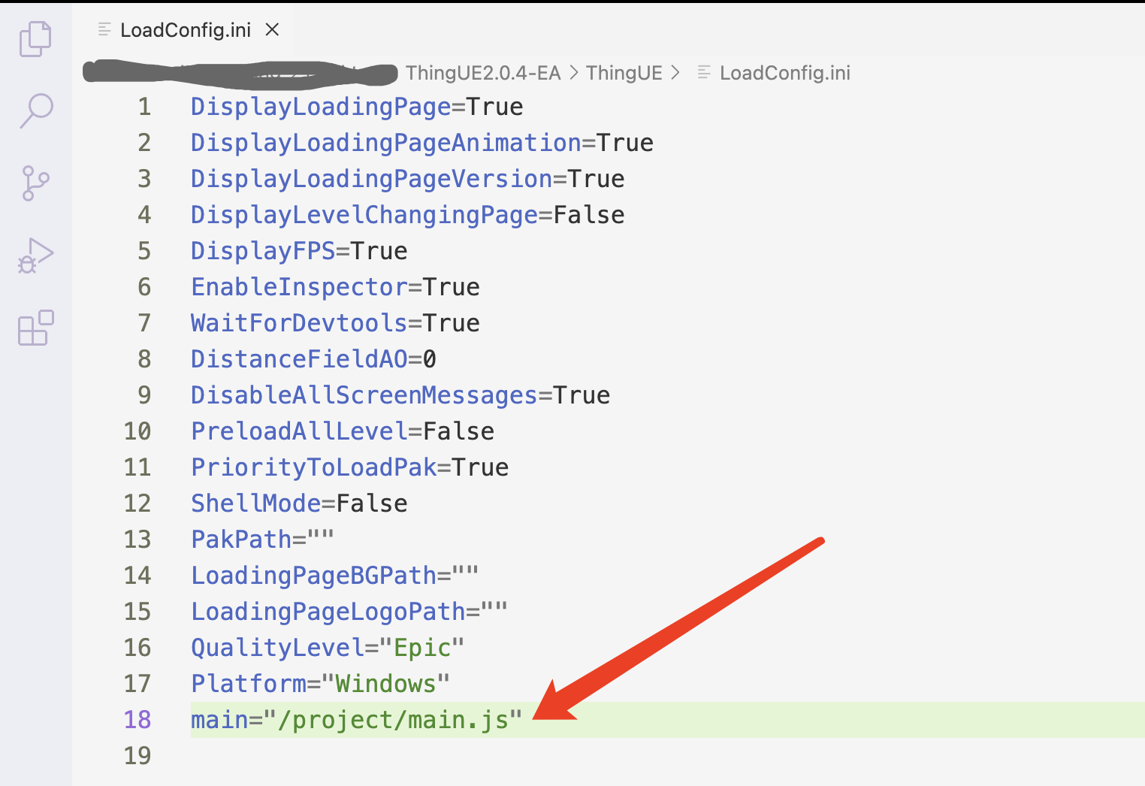Click the file icon on LoadConfig.ini tab
1145x786 pixels.
coord(104,29)
